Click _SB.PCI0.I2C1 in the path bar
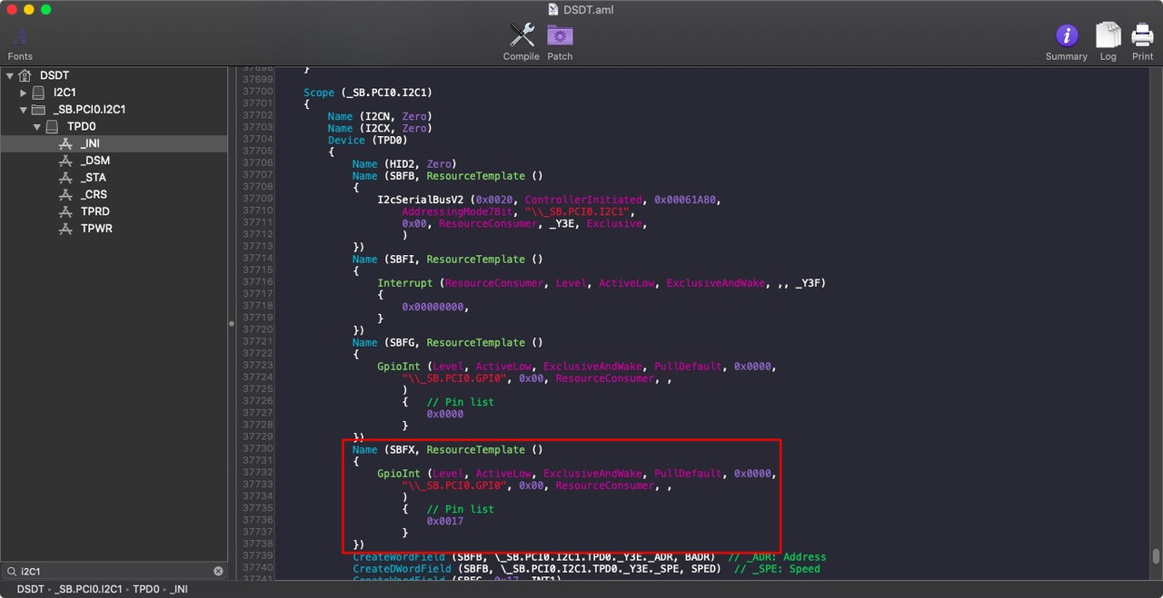The width and height of the screenshot is (1163, 598). (88, 590)
